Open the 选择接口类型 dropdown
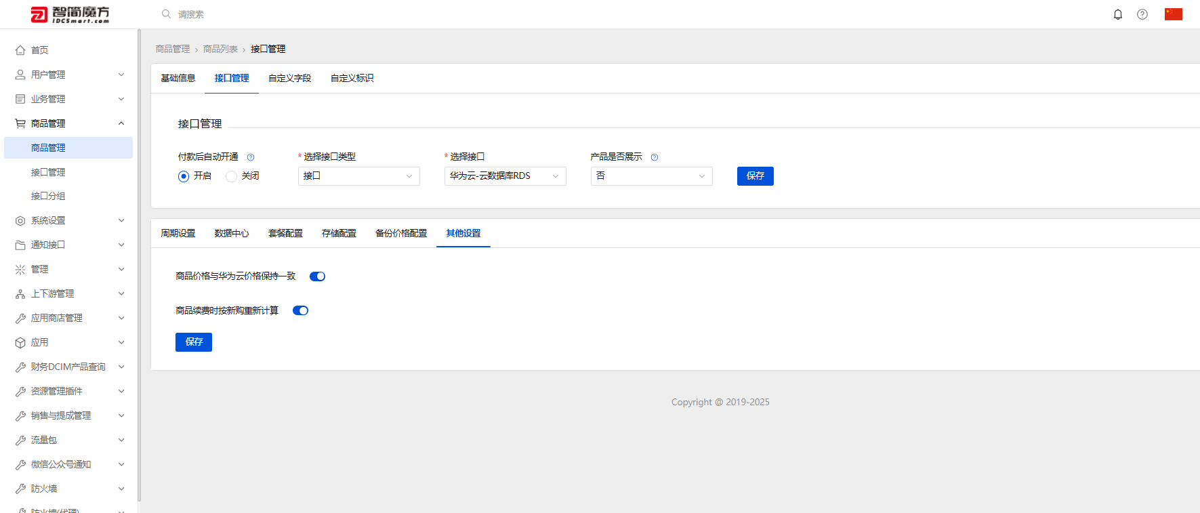 (359, 176)
